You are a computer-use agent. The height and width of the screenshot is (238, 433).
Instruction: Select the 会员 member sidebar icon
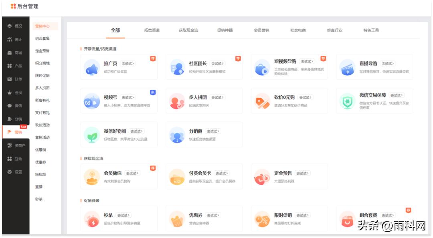9,92
